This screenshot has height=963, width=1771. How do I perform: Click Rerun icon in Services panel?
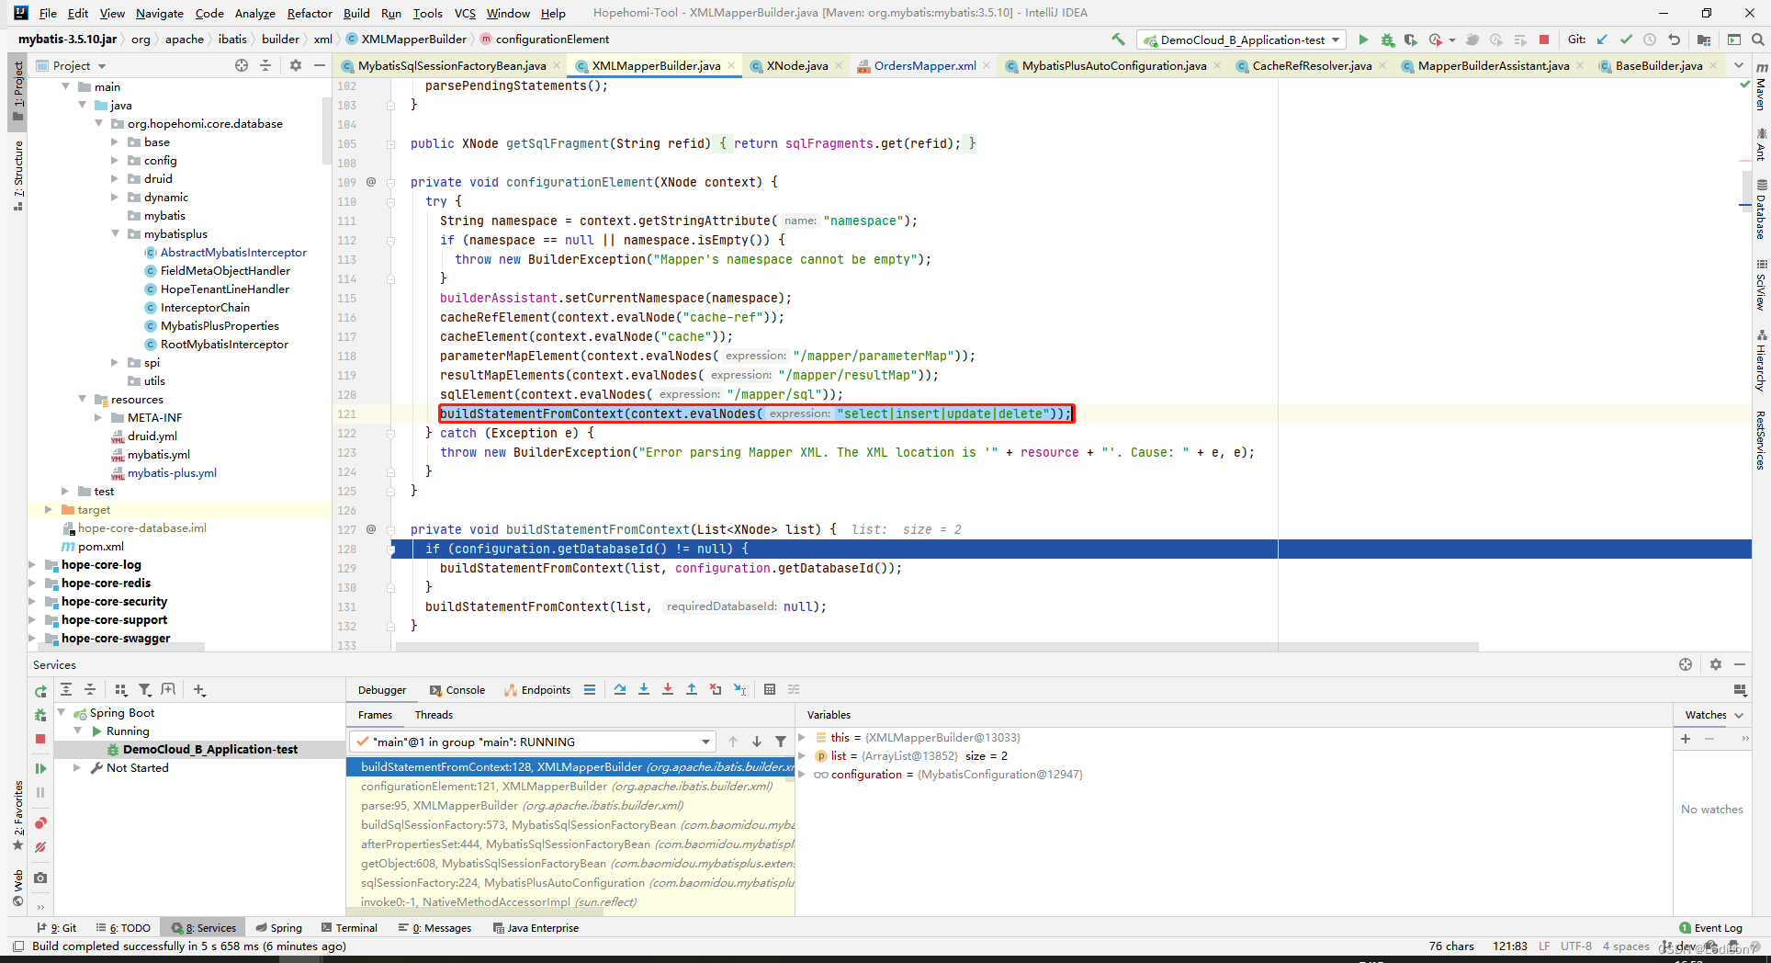click(x=40, y=691)
